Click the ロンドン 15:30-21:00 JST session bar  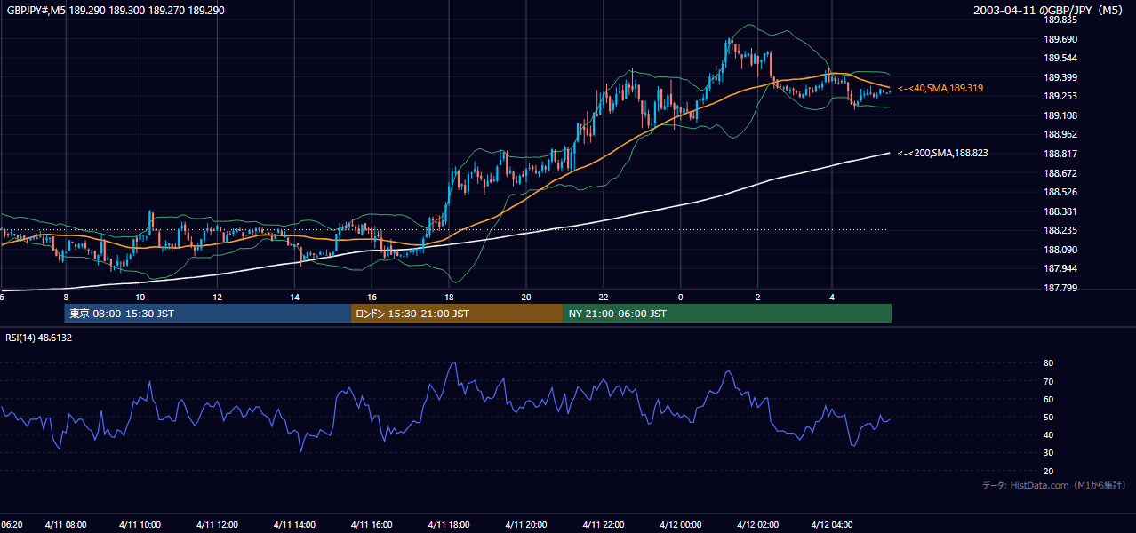pos(457,314)
